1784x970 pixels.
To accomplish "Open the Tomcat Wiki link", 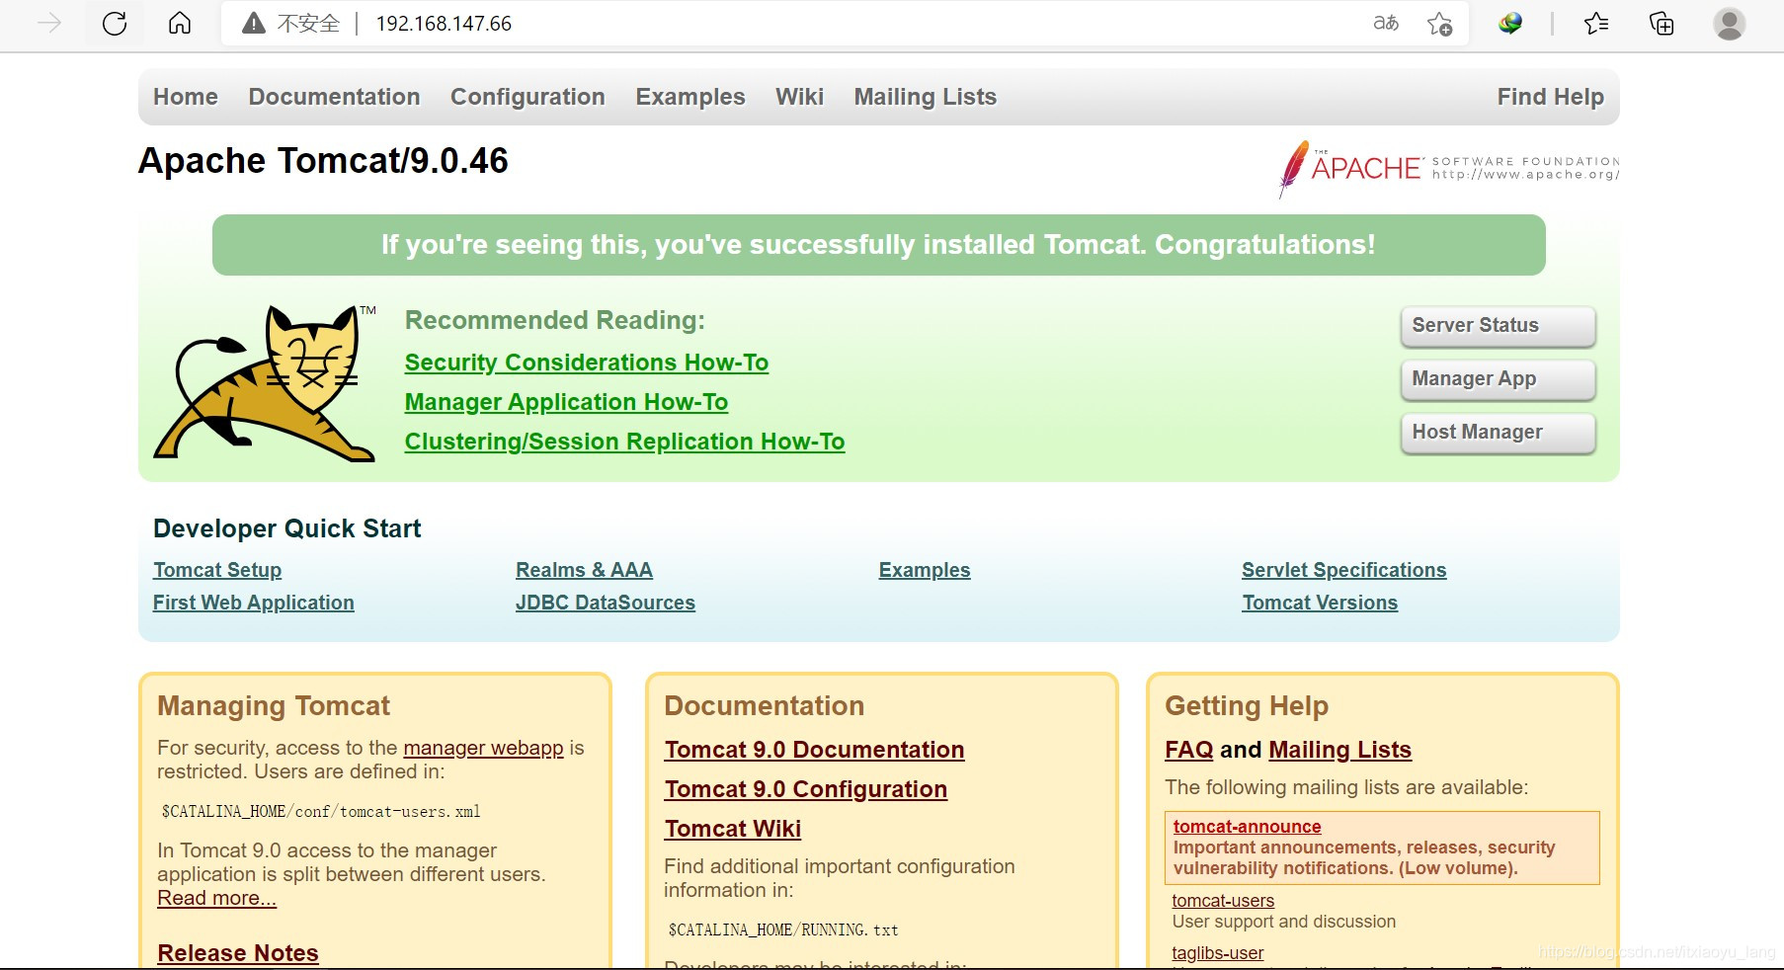I will coord(732,829).
